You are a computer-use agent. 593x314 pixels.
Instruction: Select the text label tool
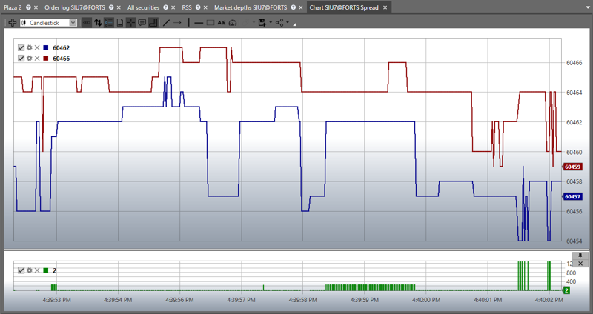221,23
